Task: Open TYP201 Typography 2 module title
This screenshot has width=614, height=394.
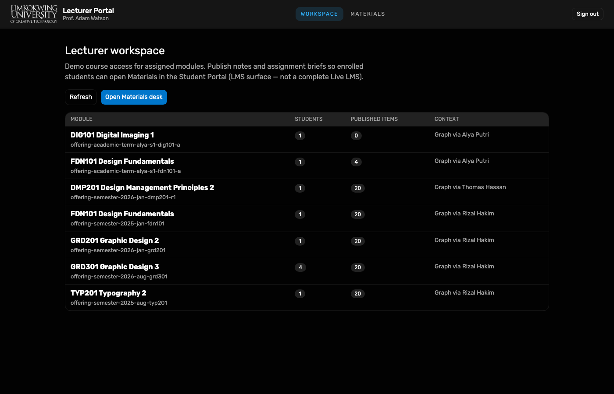Action: [108, 293]
